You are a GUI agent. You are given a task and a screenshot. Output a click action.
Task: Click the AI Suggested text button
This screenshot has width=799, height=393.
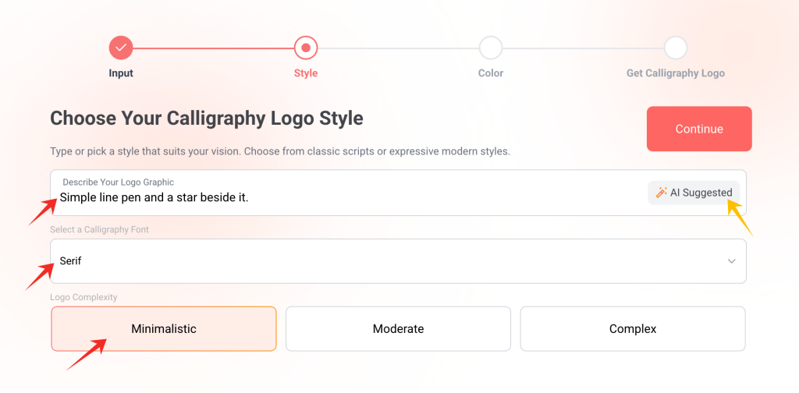point(700,193)
